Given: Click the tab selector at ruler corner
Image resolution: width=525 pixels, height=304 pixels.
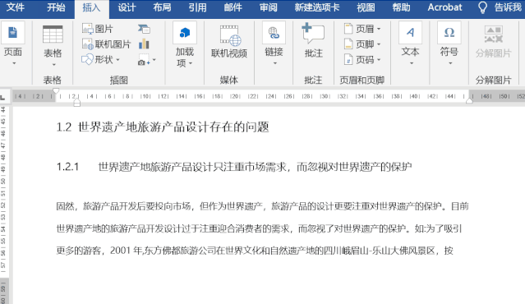Looking at the screenshot, I should (x=3, y=98).
